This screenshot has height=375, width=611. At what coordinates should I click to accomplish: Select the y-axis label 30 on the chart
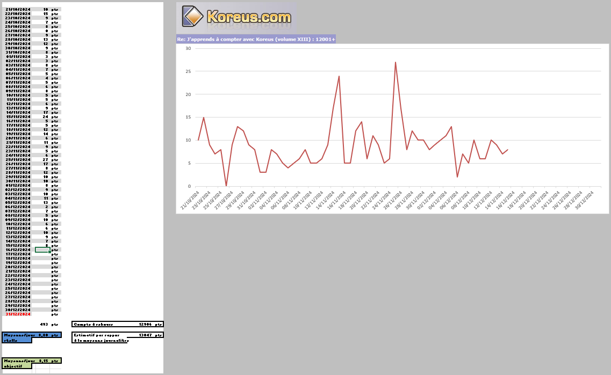coord(188,48)
